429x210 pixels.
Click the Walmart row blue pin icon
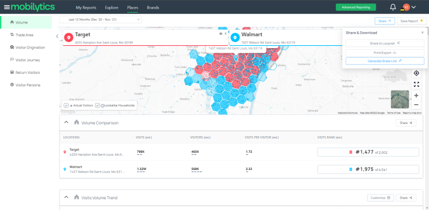click(65, 169)
